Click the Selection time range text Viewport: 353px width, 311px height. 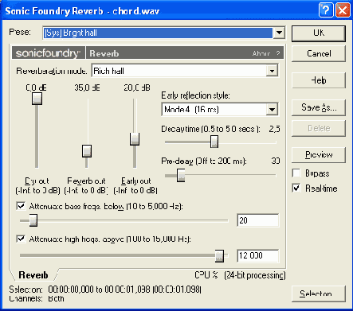105,290
